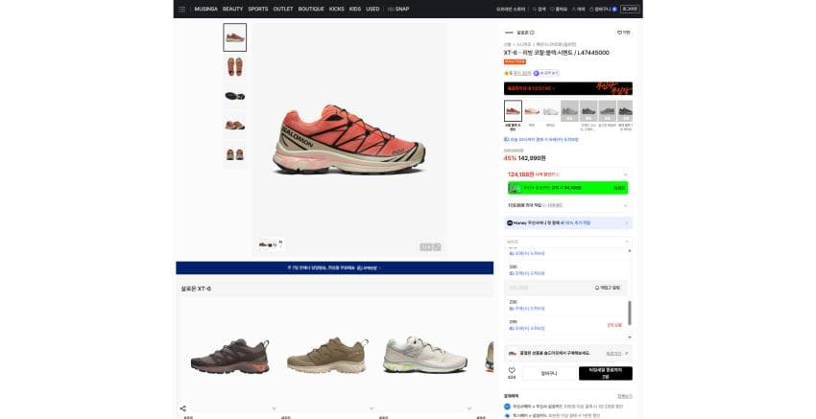This screenshot has height=419, width=816.
Task: Click the share icon below related shoes
Action: 182,408
